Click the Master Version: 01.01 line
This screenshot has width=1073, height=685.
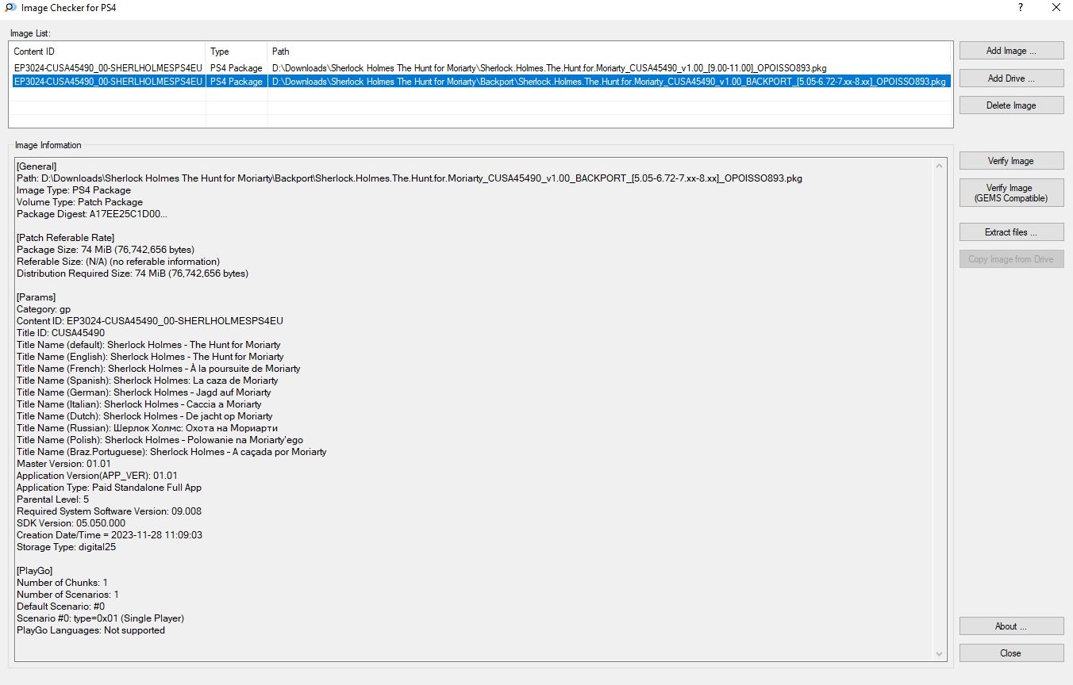click(x=63, y=464)
